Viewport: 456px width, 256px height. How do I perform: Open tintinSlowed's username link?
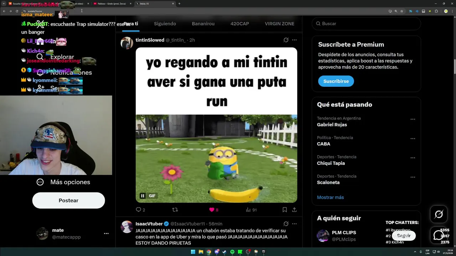point(150,40)
